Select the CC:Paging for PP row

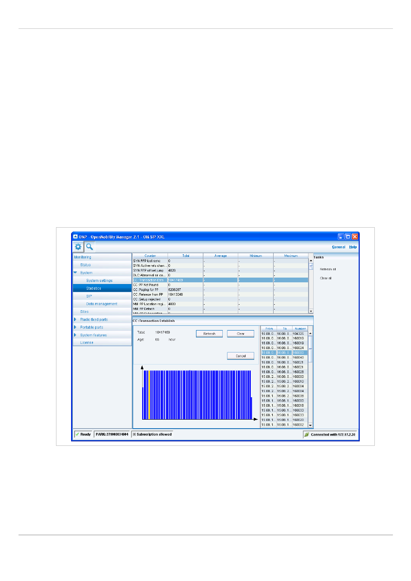point(220,290)
